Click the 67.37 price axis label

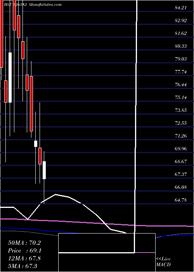[x=181, y=174]
